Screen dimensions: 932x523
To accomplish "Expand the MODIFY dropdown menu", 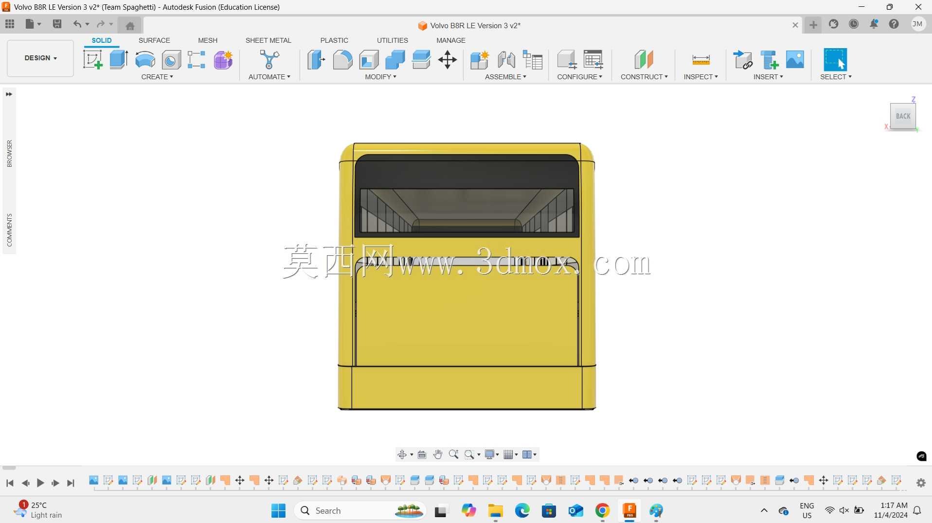I will (x=381, y=77).
